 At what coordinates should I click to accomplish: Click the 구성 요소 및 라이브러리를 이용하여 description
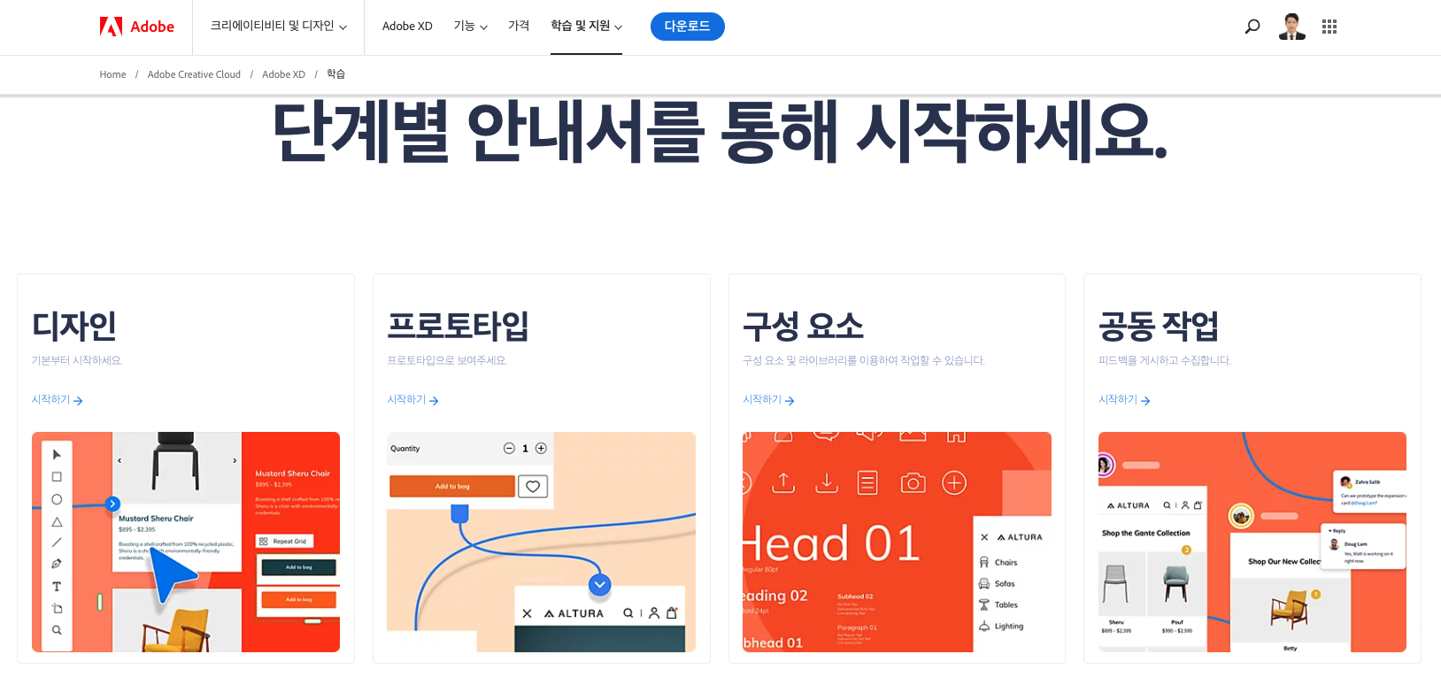[x=864, y=360]
